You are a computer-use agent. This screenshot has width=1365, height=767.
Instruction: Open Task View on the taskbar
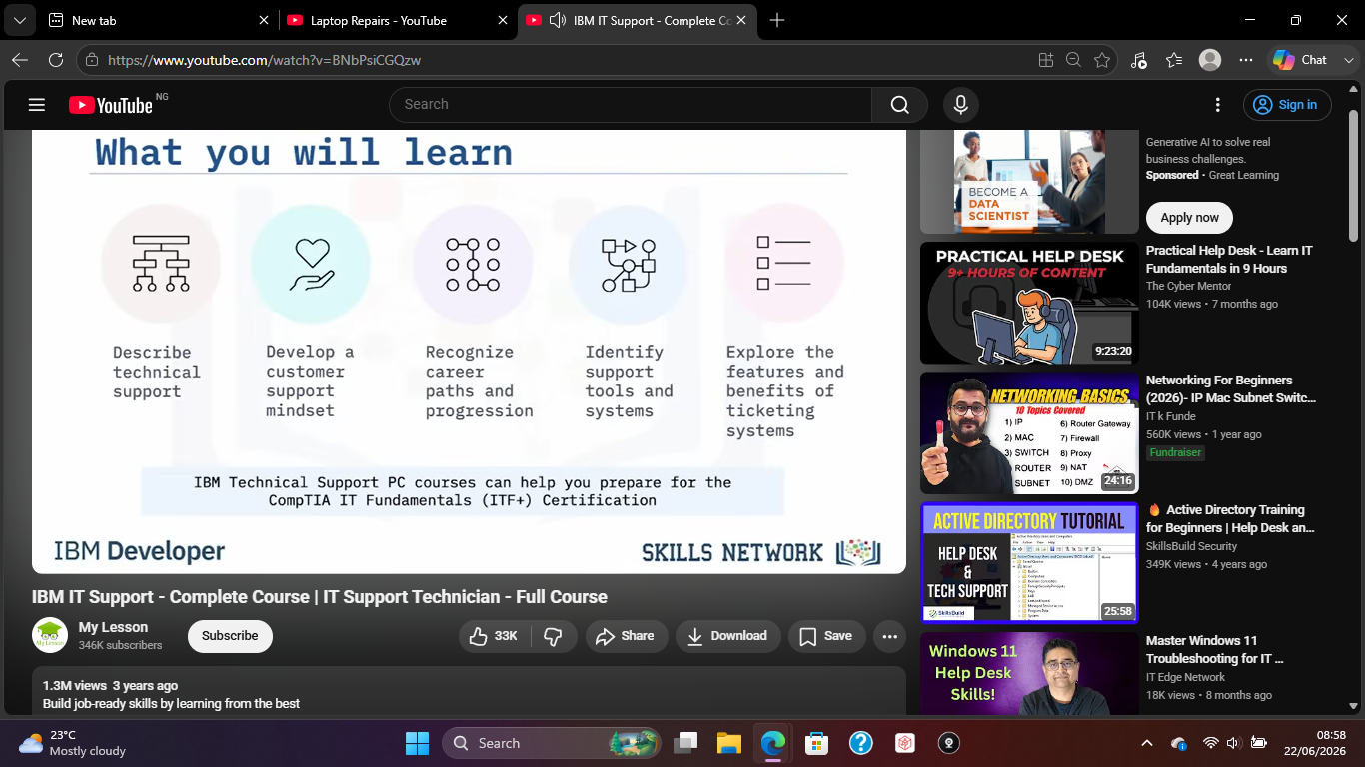(x=685, y=743)
